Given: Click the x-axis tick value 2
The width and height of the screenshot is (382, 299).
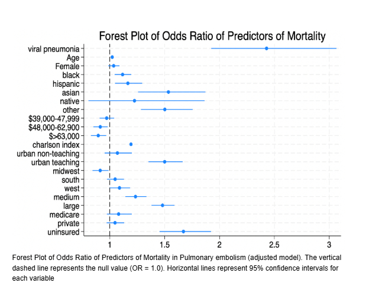Looking at the screenshot, I should [x=219, y=244].
